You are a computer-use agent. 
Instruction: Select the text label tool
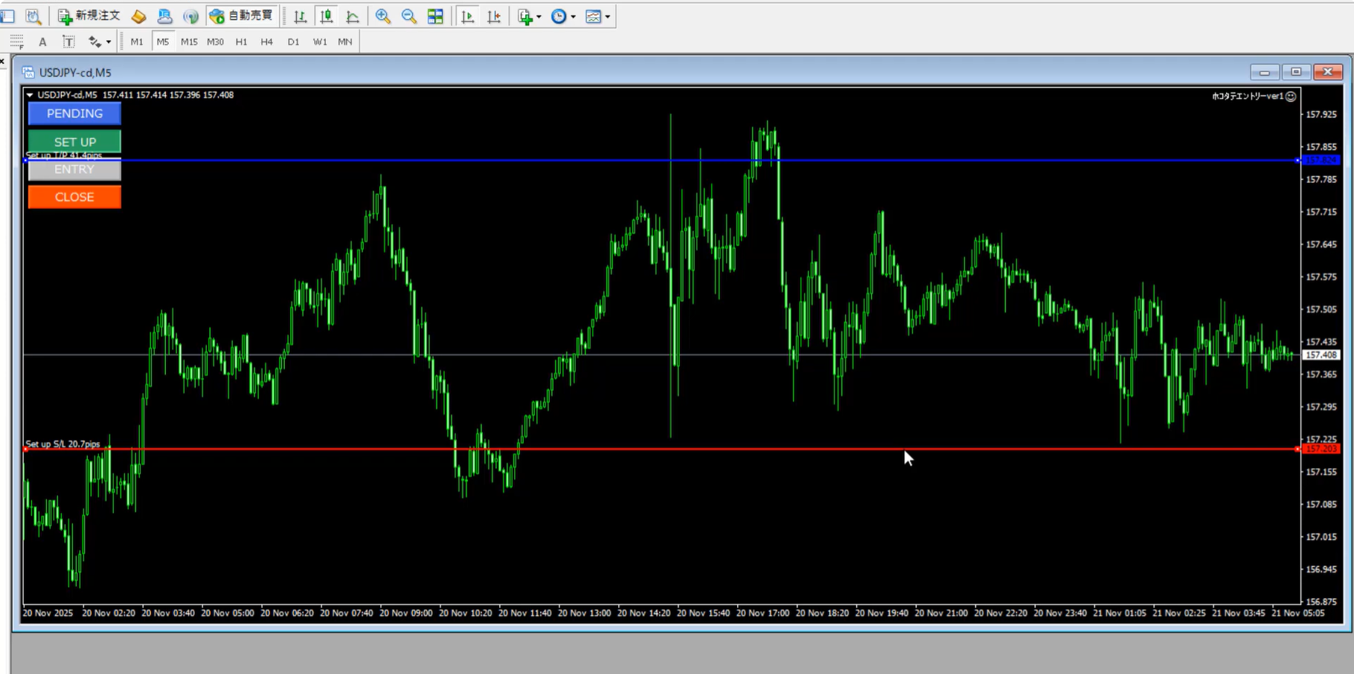click(68, 42)
